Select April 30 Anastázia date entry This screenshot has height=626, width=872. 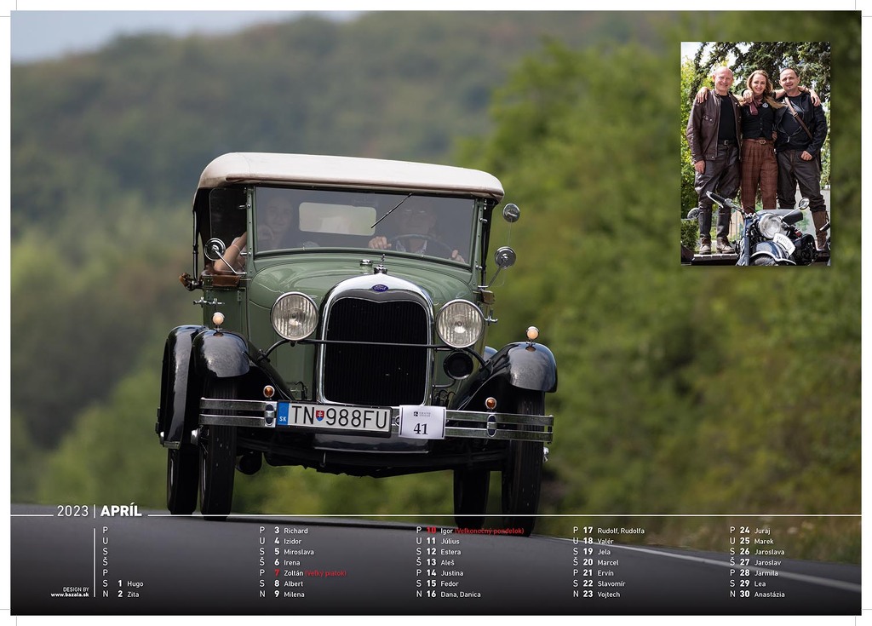click(761, 594)
